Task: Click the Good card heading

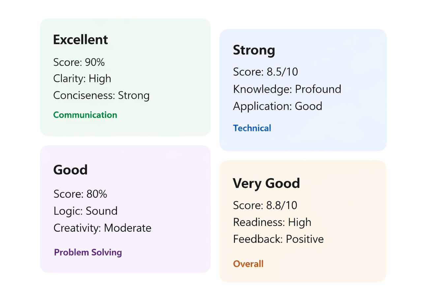Action: point(71,170)
